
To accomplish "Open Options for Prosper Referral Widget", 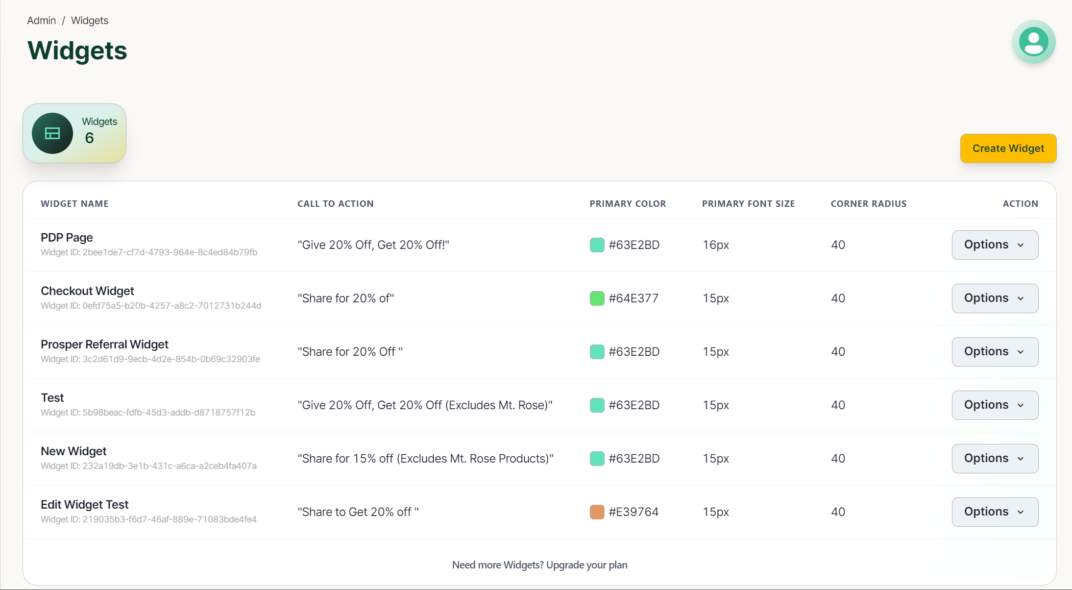I will pyautogui.click(x=995, y=351).
